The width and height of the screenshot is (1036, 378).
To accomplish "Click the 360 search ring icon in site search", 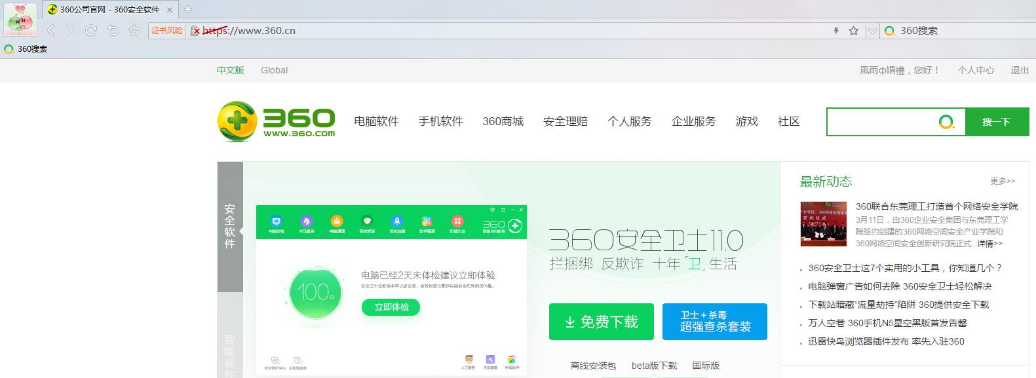I will tap(947, 122).
